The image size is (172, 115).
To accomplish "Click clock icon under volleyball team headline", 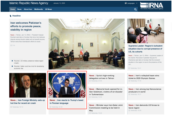I will 129,81.
